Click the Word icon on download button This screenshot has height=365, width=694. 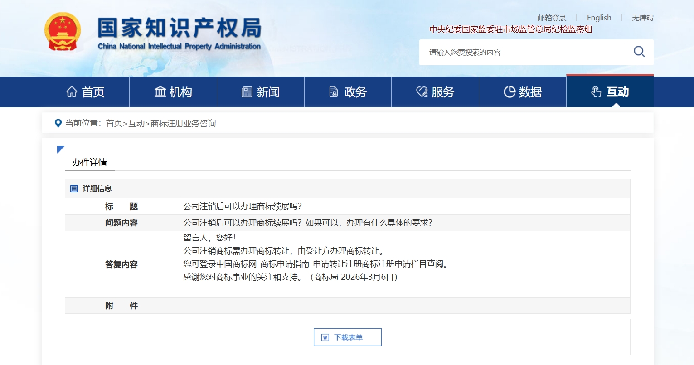325,337
